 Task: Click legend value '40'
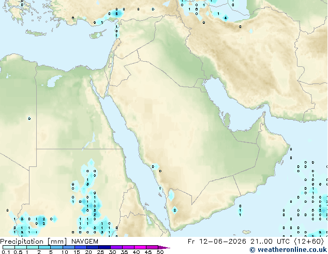[x=136, y=252]
